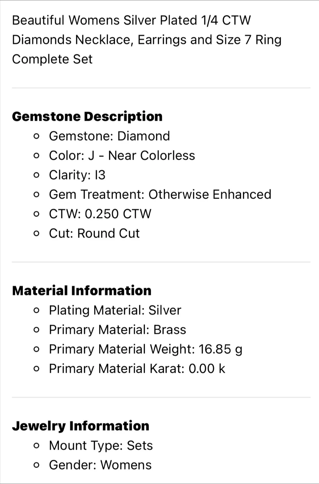Click the divider line above Material Information
This screenshot has height=484, width=319.
point(161,262)
